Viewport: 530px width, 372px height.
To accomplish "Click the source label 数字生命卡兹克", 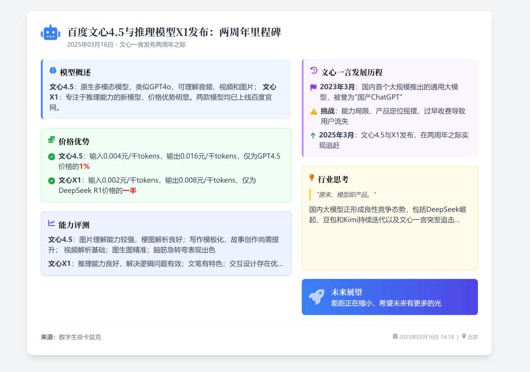I will tap(80, 337).
